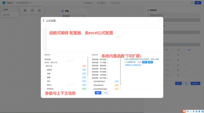Click the box icon in canvas toolbar
This screenshot has height=113, width=204.
tap(25, 11)
